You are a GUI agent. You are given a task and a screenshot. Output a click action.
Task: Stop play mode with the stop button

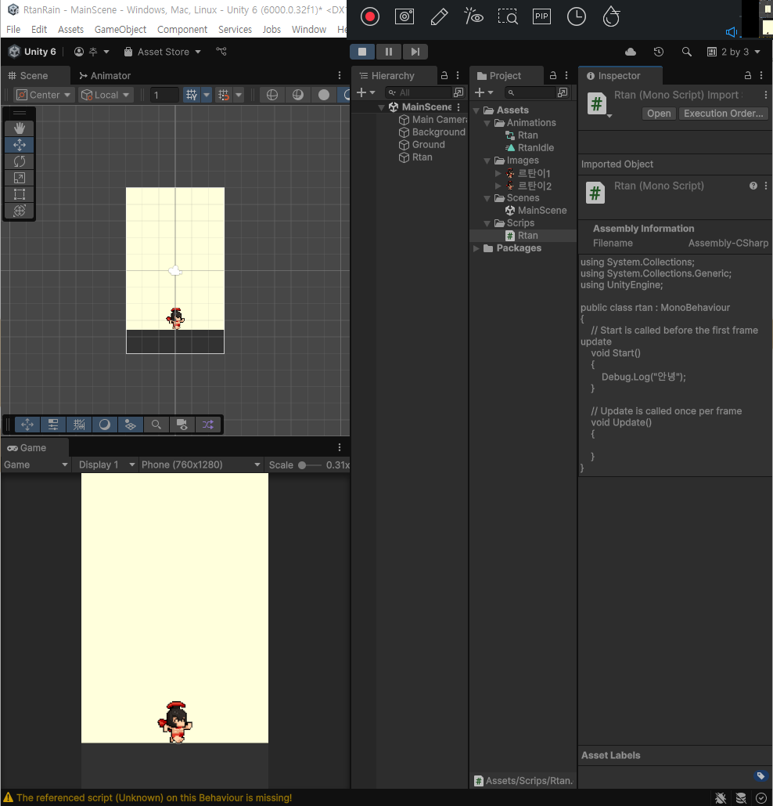(x=362, y=52)
